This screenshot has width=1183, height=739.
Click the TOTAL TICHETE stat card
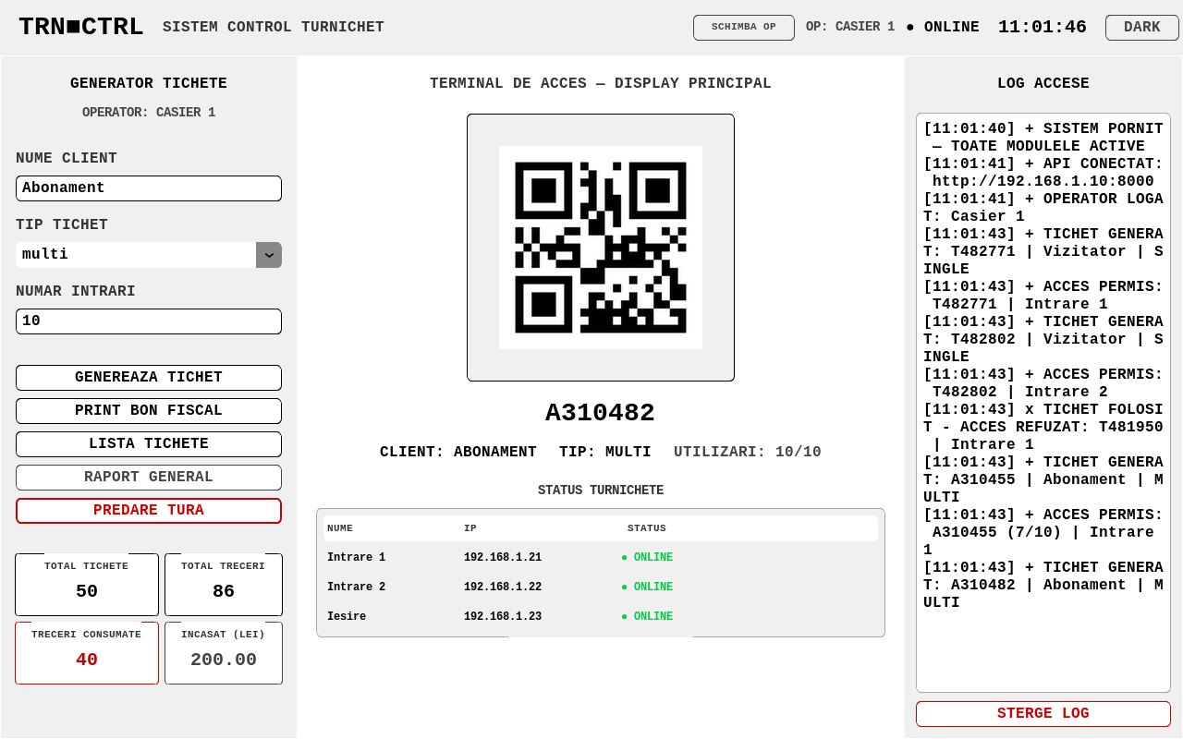tap(87, 585)
